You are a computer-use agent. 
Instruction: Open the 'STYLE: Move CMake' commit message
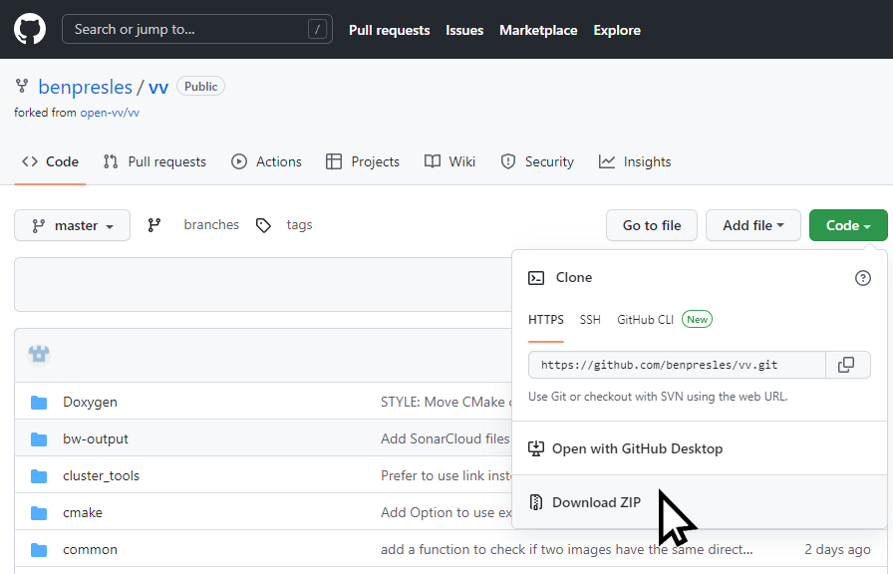click(x=446, y=402)
